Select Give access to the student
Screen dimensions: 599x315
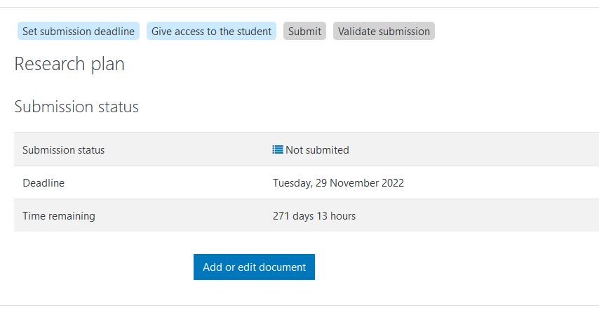(212, 32)
